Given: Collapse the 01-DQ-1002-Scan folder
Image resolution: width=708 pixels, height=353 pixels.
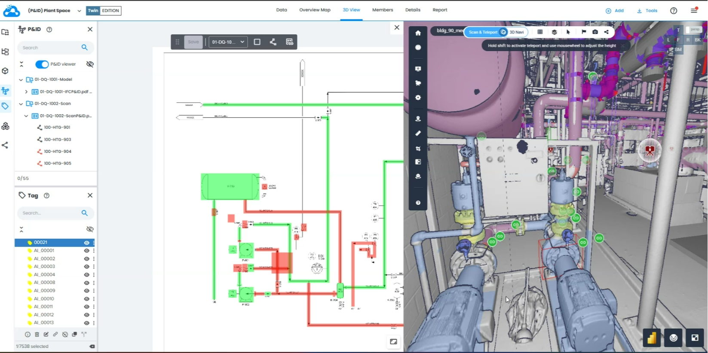Looking at the screenshot, I should (x=21, y=104).
